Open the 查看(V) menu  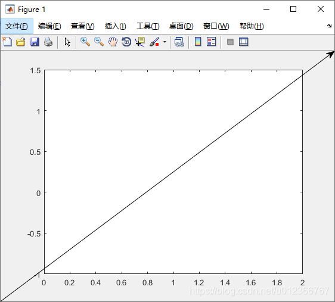coord(83,26)
